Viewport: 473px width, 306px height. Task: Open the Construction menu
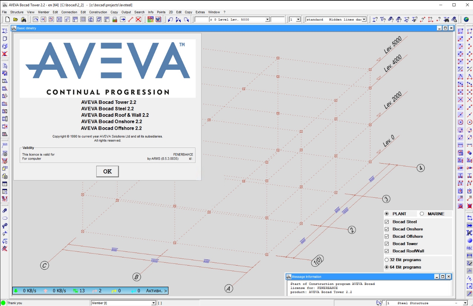(98, 12)
